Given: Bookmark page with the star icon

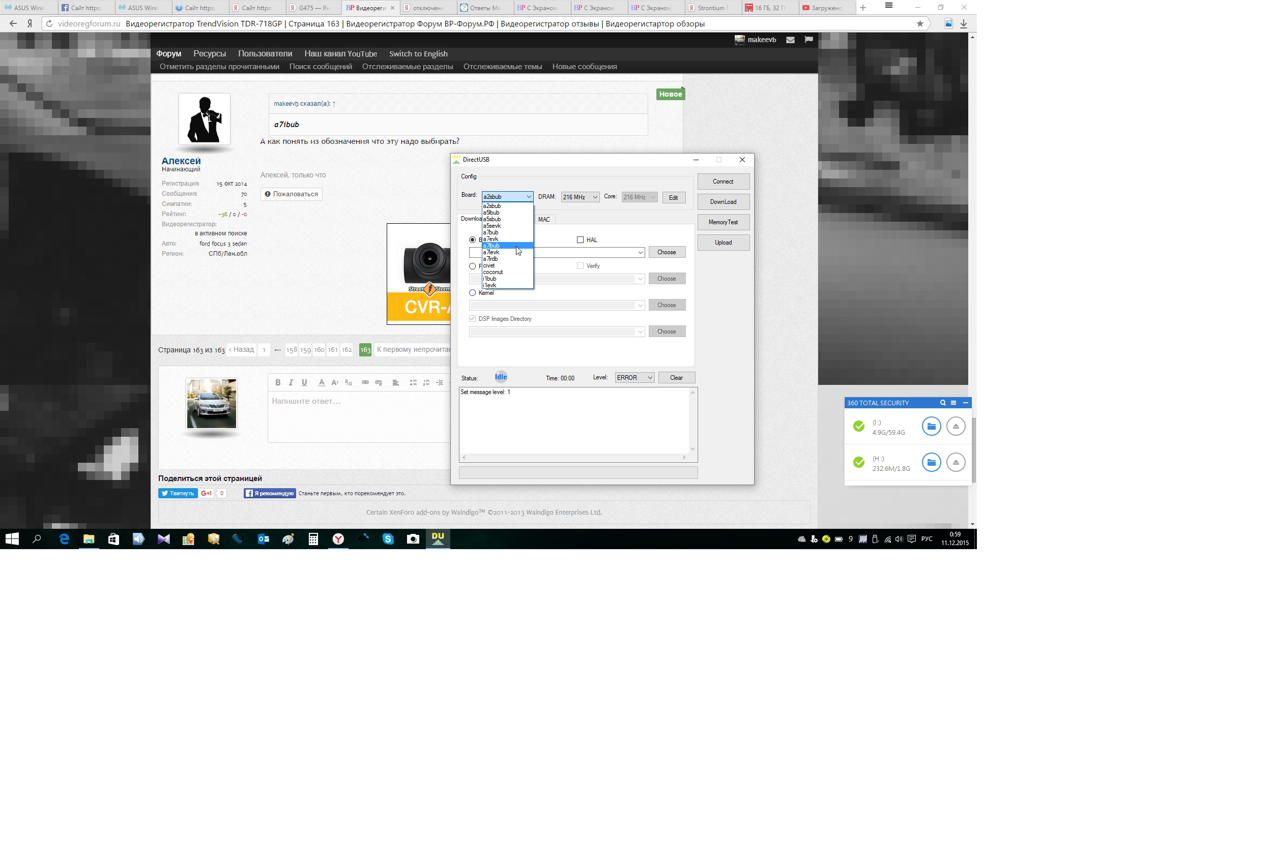Looking at the screenshot, I should [920, 23].
